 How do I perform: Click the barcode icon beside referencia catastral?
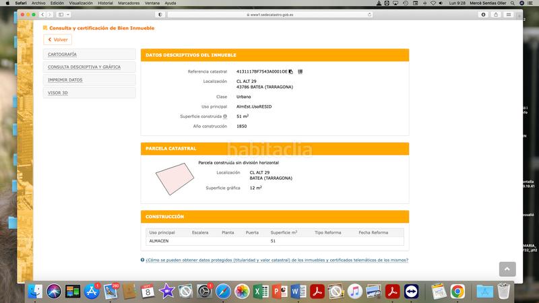300,71
